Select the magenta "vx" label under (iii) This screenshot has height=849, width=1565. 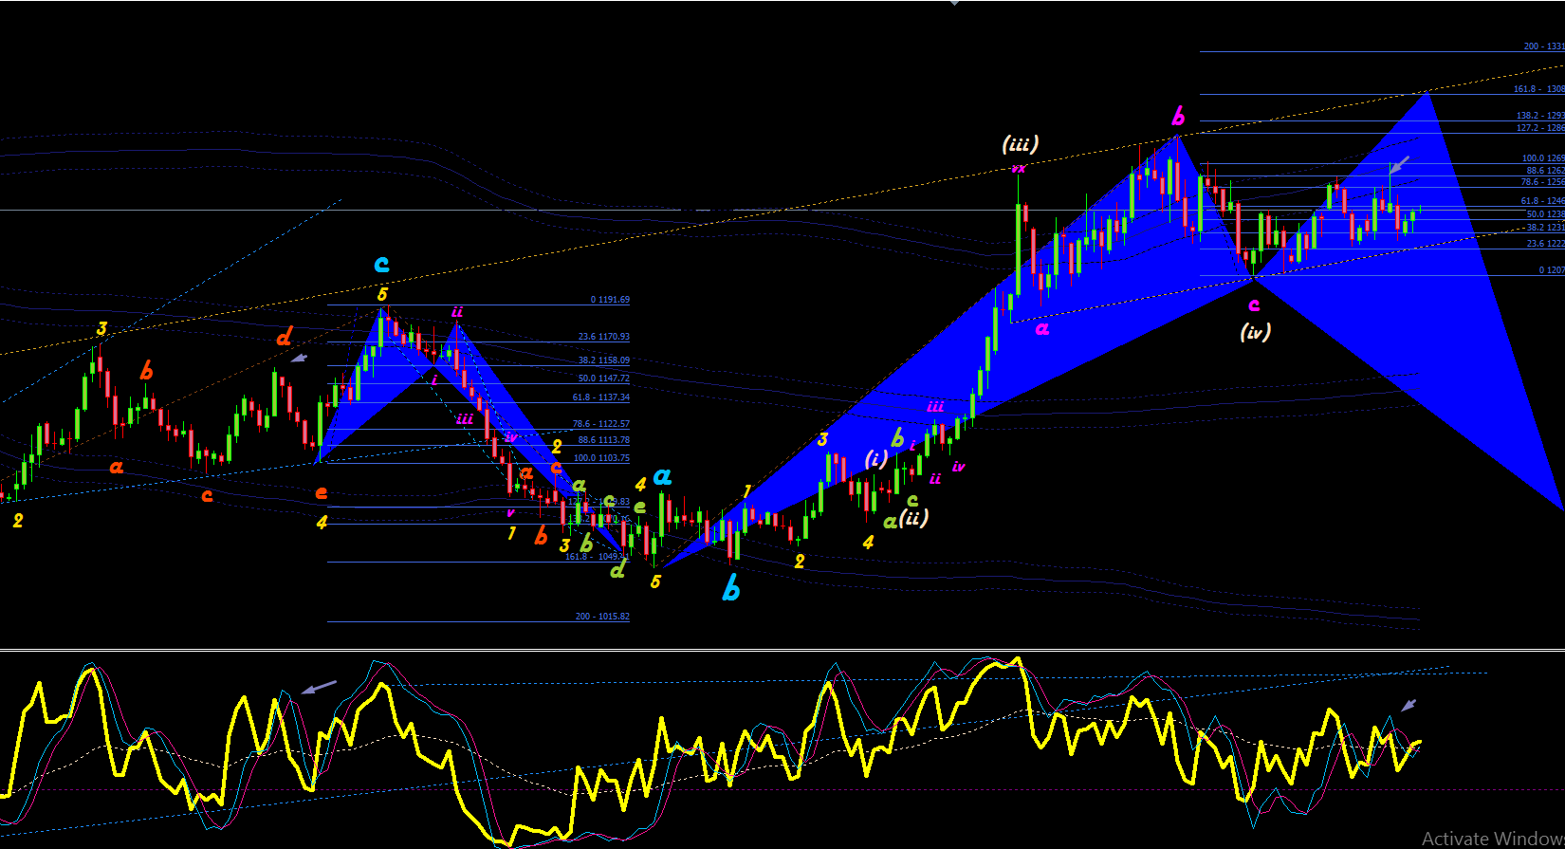[1018, 169]
